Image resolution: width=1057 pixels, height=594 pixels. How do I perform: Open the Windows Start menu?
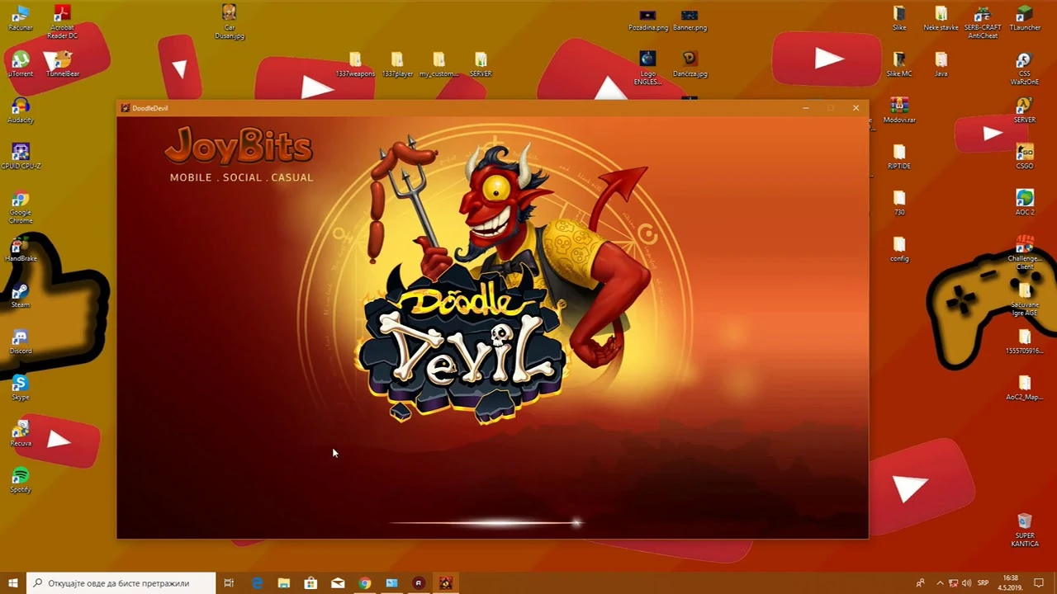tap(12, 583)
